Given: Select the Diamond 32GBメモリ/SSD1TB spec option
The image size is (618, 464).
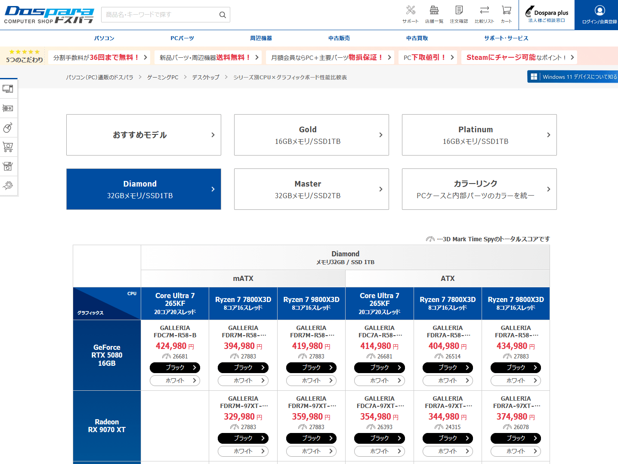Looking at the screenshot, I should [x=143, y=189].
